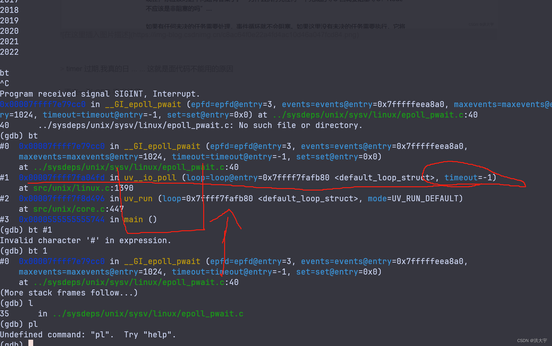
Task: Click the output line 2021
Action: (9, 42)
